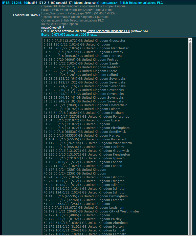This screenshot has height=236, width=196.
Task: Click 'Город Wandsworth' SW15 coordinates line
Action: click(x=79, y=13)
